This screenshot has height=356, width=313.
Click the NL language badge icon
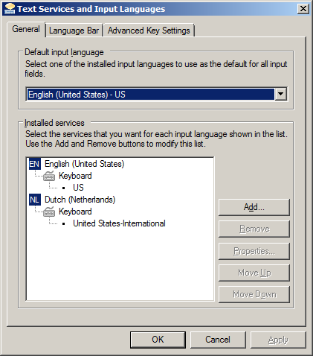click(34, 200)
